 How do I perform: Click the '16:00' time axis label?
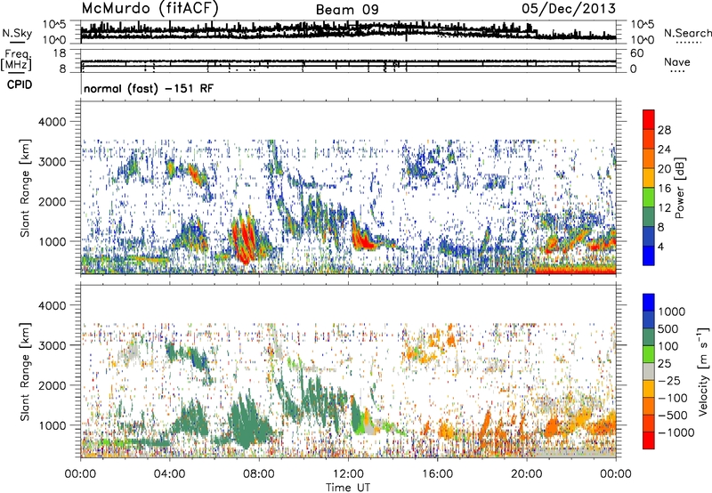click(x=437, y=474)
